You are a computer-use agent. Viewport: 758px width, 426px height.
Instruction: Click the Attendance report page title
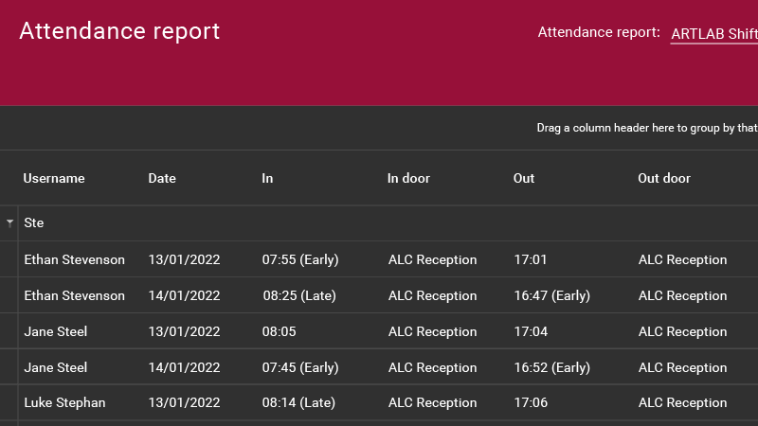(x=119, y=30)
